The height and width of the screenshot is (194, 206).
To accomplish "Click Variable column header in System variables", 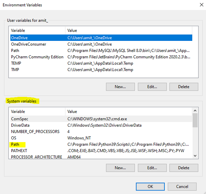I will pyautogui.click(x=37, y=112).
